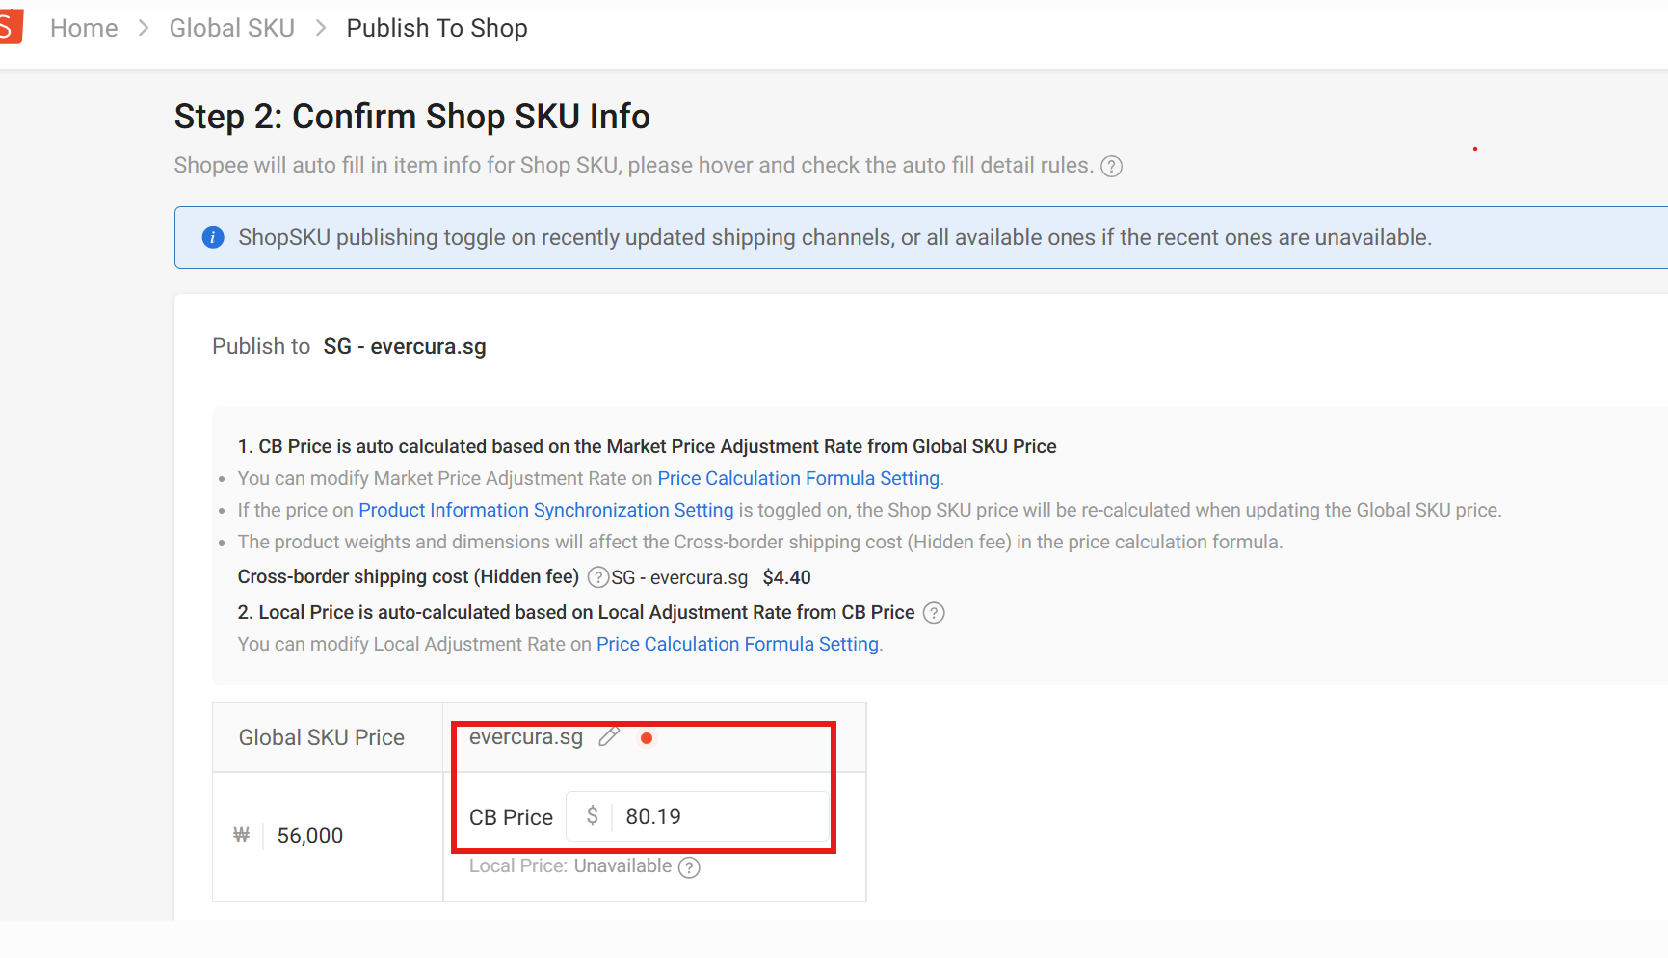Click the evercura.sg column header

[x=526, y=737]
